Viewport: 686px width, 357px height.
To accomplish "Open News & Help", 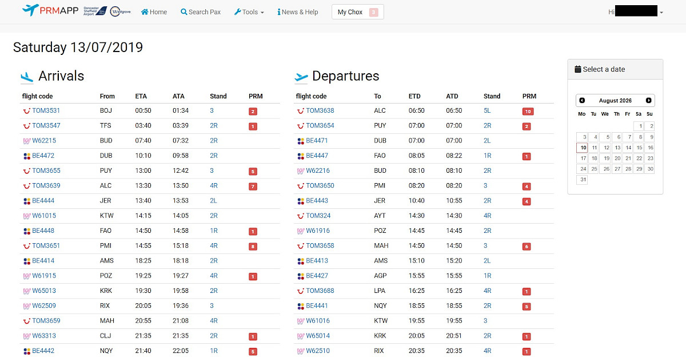I will tap(298, 12).
